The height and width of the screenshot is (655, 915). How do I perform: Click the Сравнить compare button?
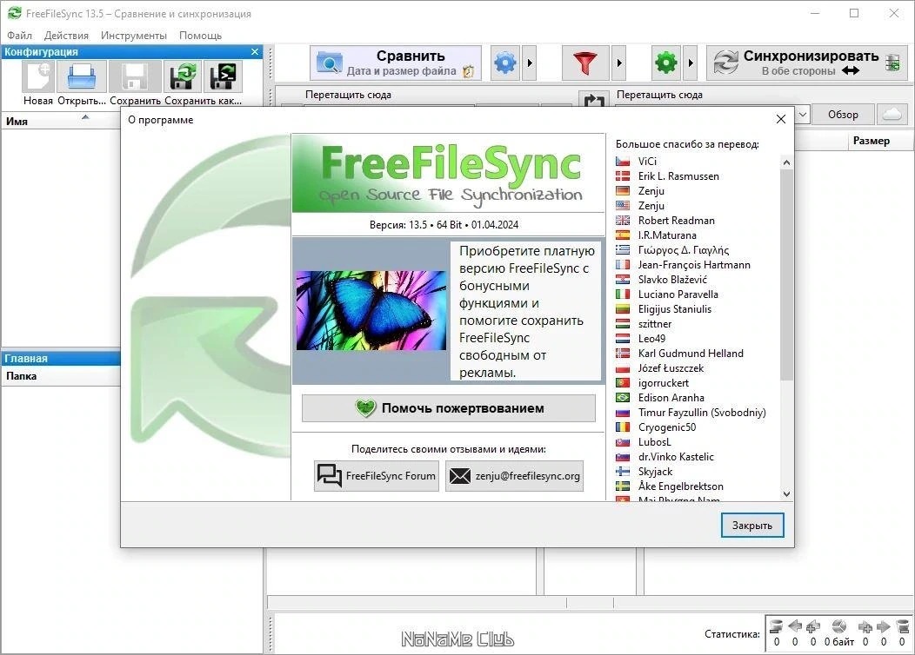[396, 63]
